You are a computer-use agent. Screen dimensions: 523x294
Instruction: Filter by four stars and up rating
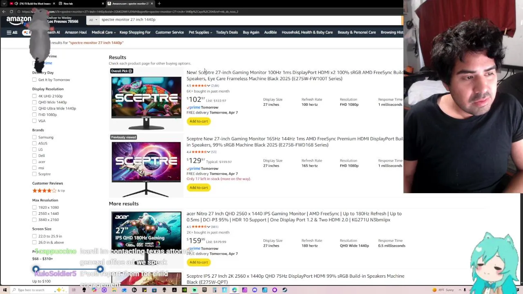click(x=45, y=191)
